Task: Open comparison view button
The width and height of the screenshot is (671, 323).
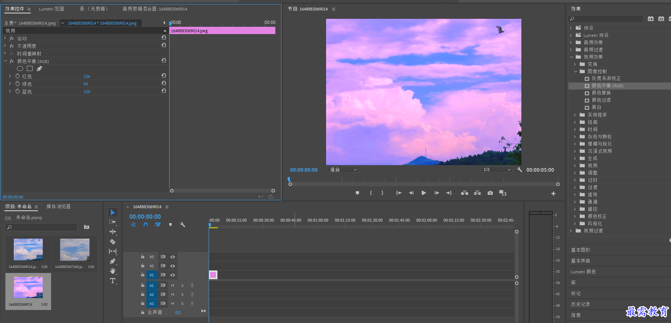Action: (503, 193)
